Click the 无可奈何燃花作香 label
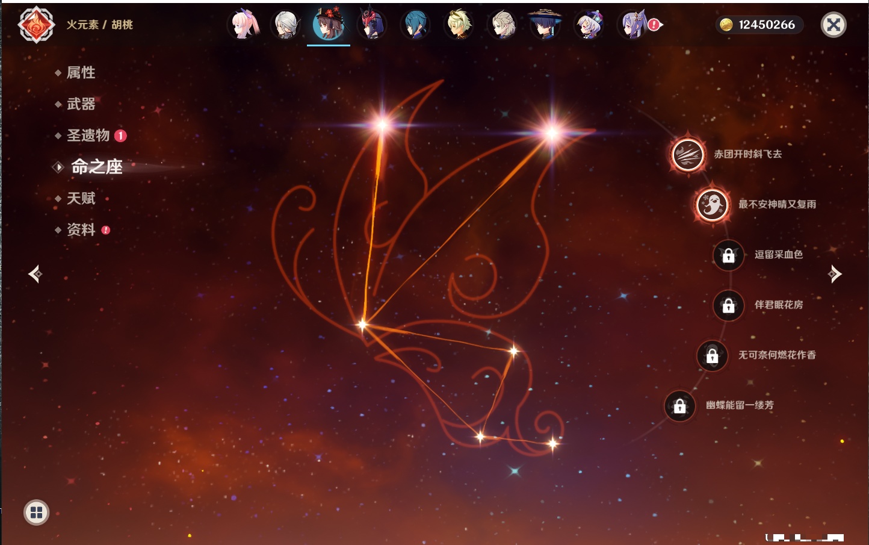Screen dimensions: 869x545 777,355
